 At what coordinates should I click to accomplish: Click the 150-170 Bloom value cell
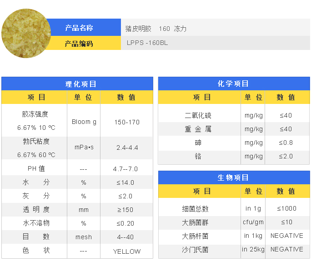(127, 122)
